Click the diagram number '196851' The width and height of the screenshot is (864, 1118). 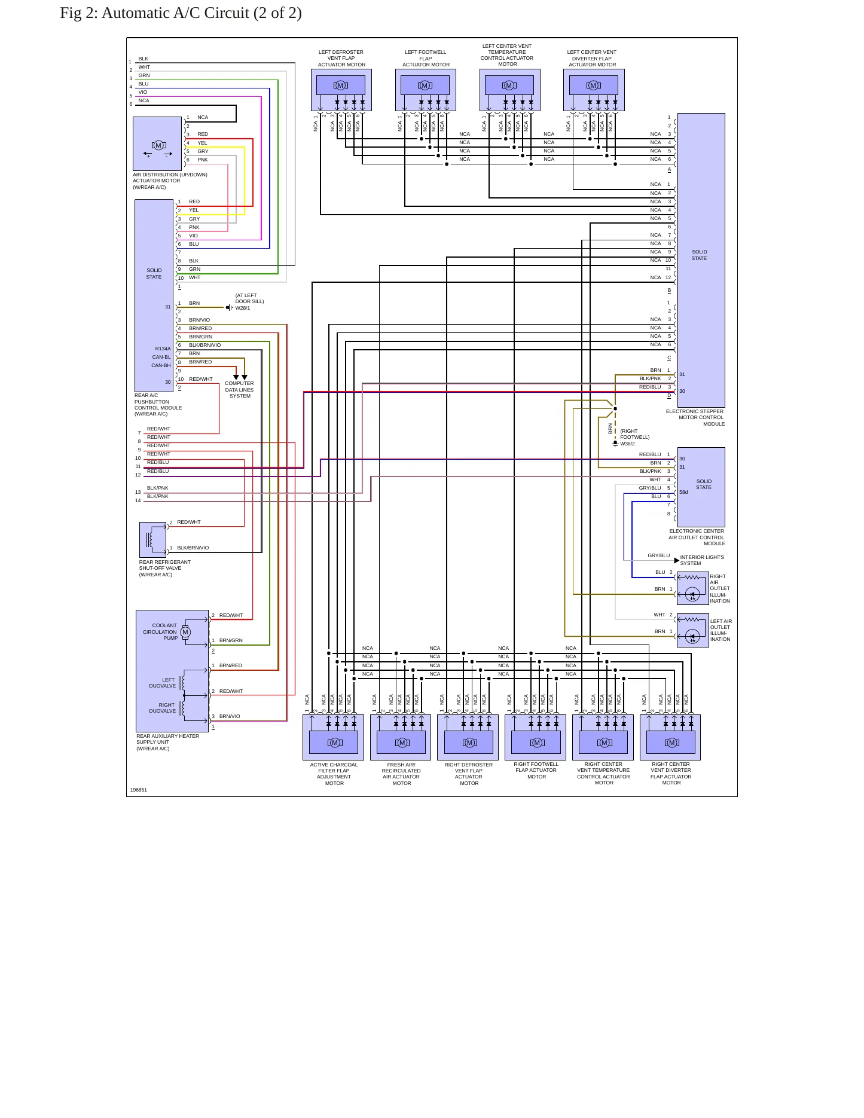pos(139,790)
